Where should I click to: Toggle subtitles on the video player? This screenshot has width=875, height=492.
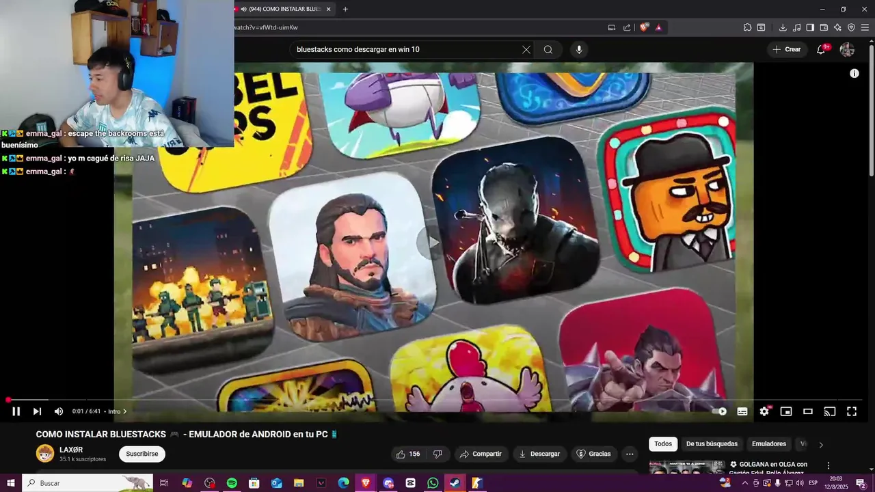tap(742, 411)
